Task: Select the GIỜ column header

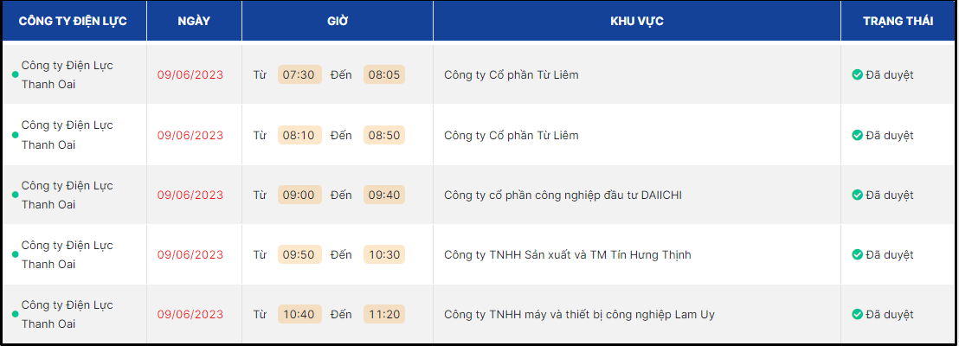Action: 338,21
